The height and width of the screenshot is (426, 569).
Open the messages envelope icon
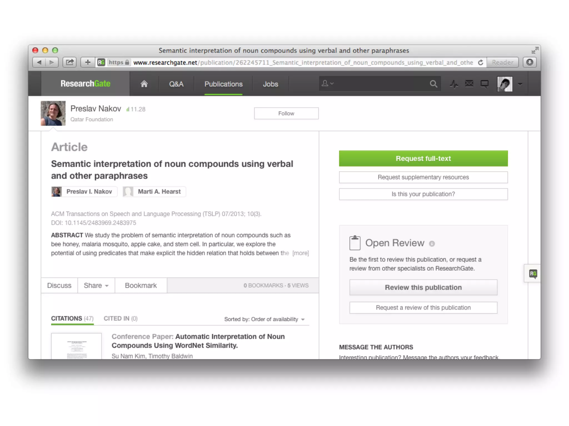(469, 83)
